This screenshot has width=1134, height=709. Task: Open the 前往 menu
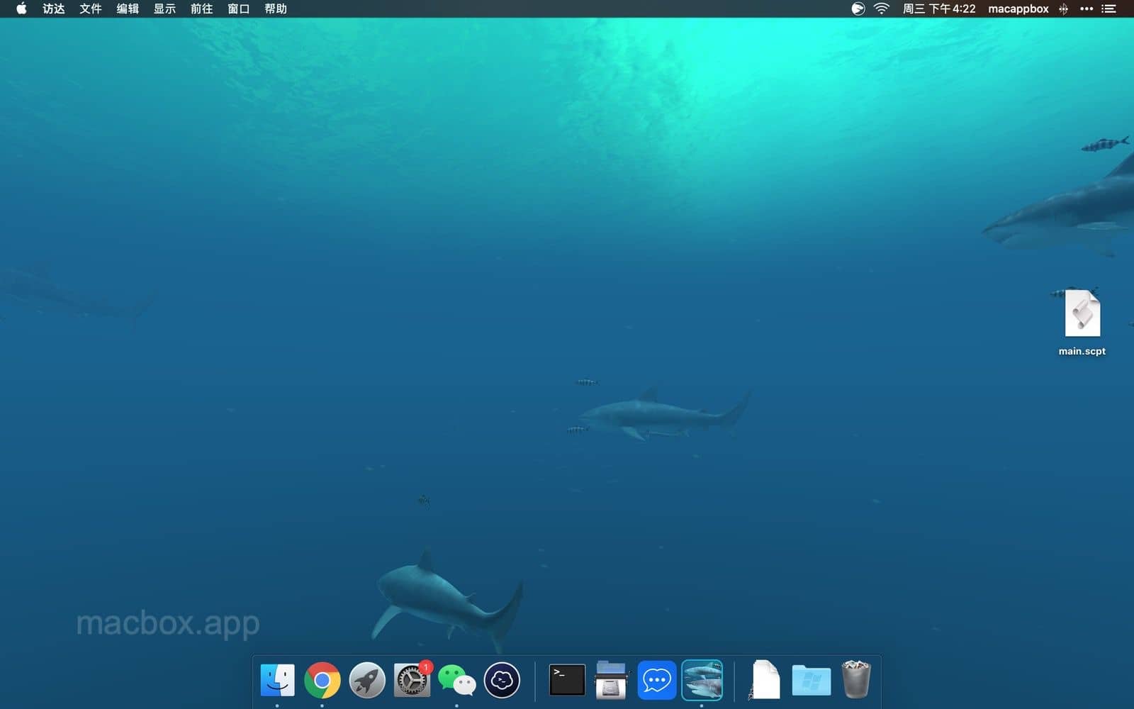[202, 9]
